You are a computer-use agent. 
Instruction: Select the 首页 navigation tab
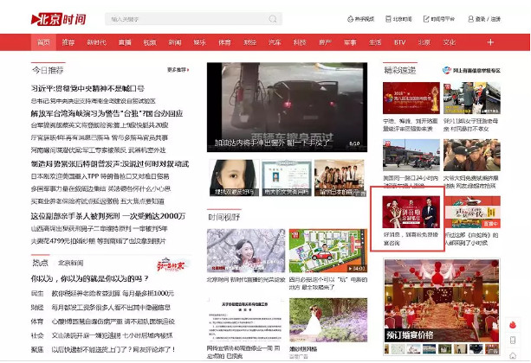(43, 41)
